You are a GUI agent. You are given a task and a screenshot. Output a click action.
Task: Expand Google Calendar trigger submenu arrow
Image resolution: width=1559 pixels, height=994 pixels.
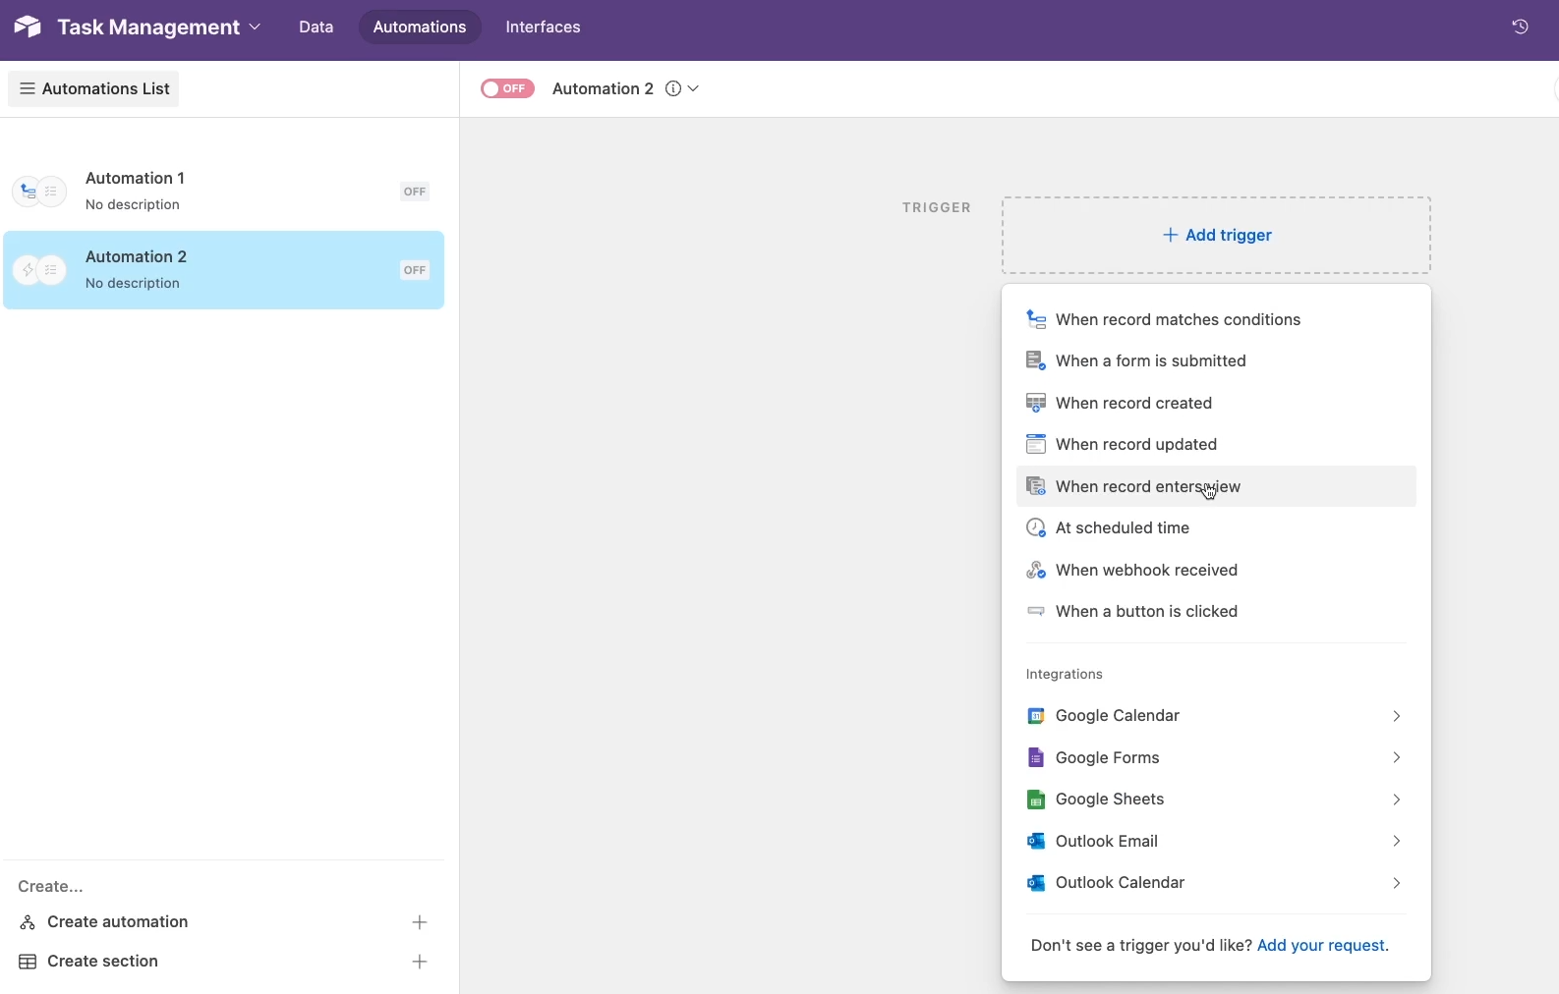pos(1396,716)
